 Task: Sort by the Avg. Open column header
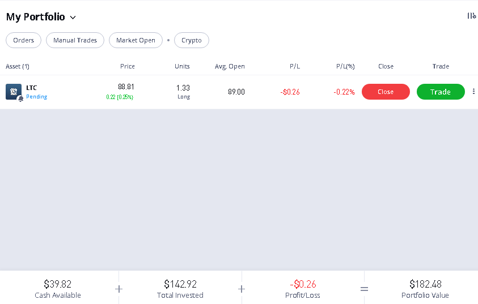pos(230,66)
